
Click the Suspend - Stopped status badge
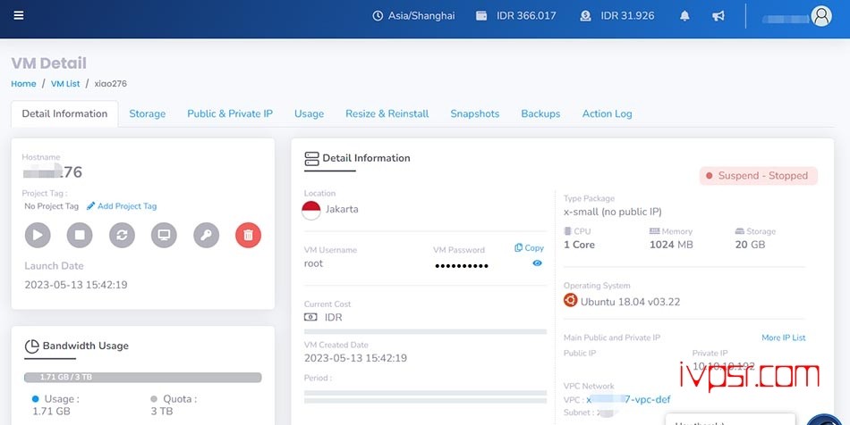759,176
